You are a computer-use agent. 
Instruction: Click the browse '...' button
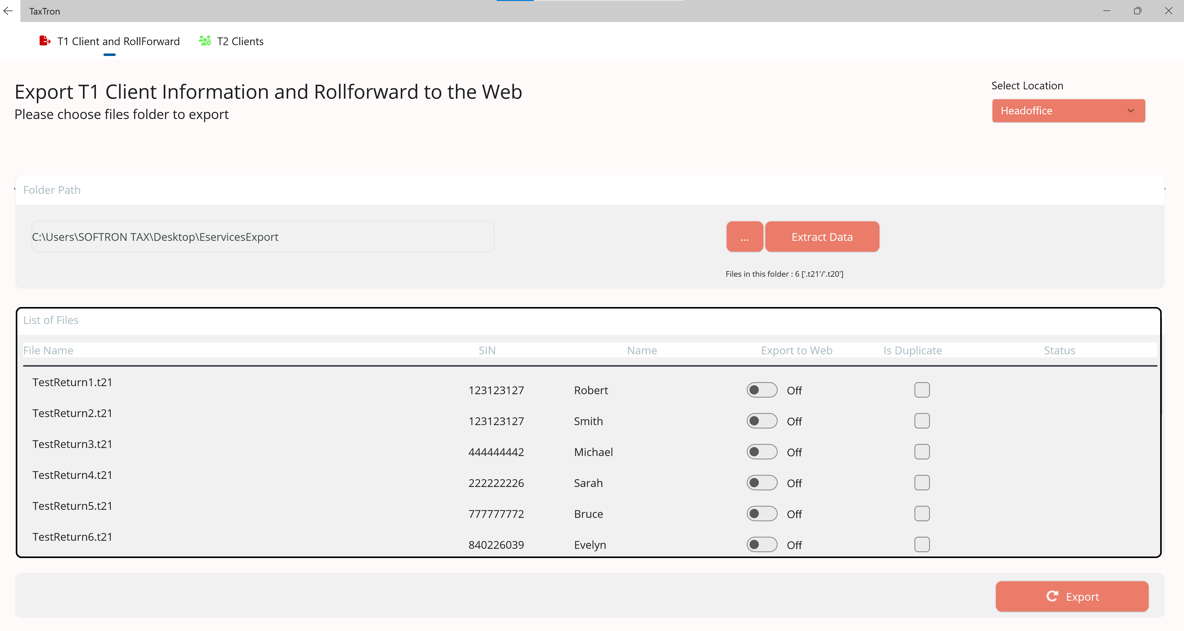coord(745,237)
